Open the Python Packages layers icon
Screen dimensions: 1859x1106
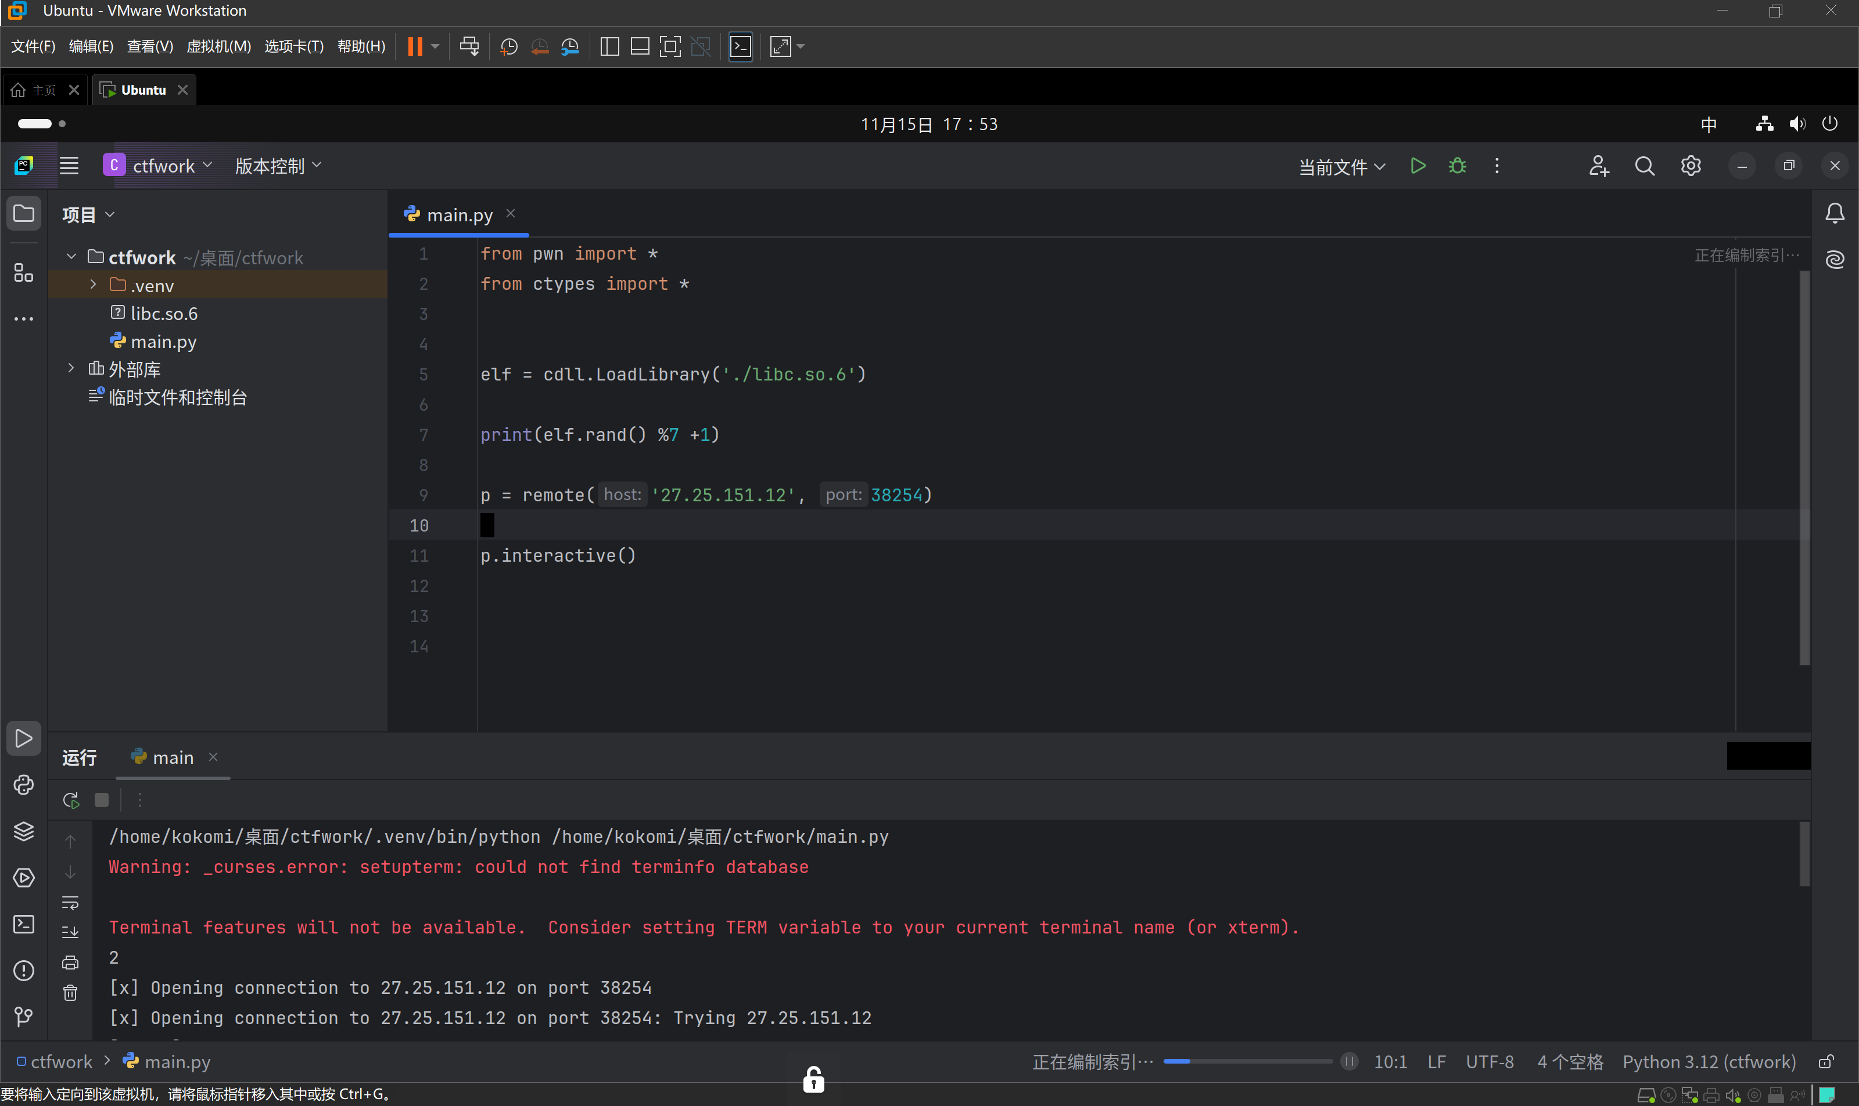(24, 831)
